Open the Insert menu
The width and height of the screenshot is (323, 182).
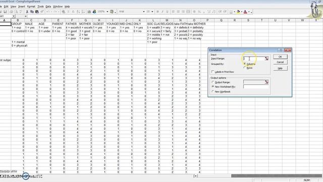(x=22, y=7)
